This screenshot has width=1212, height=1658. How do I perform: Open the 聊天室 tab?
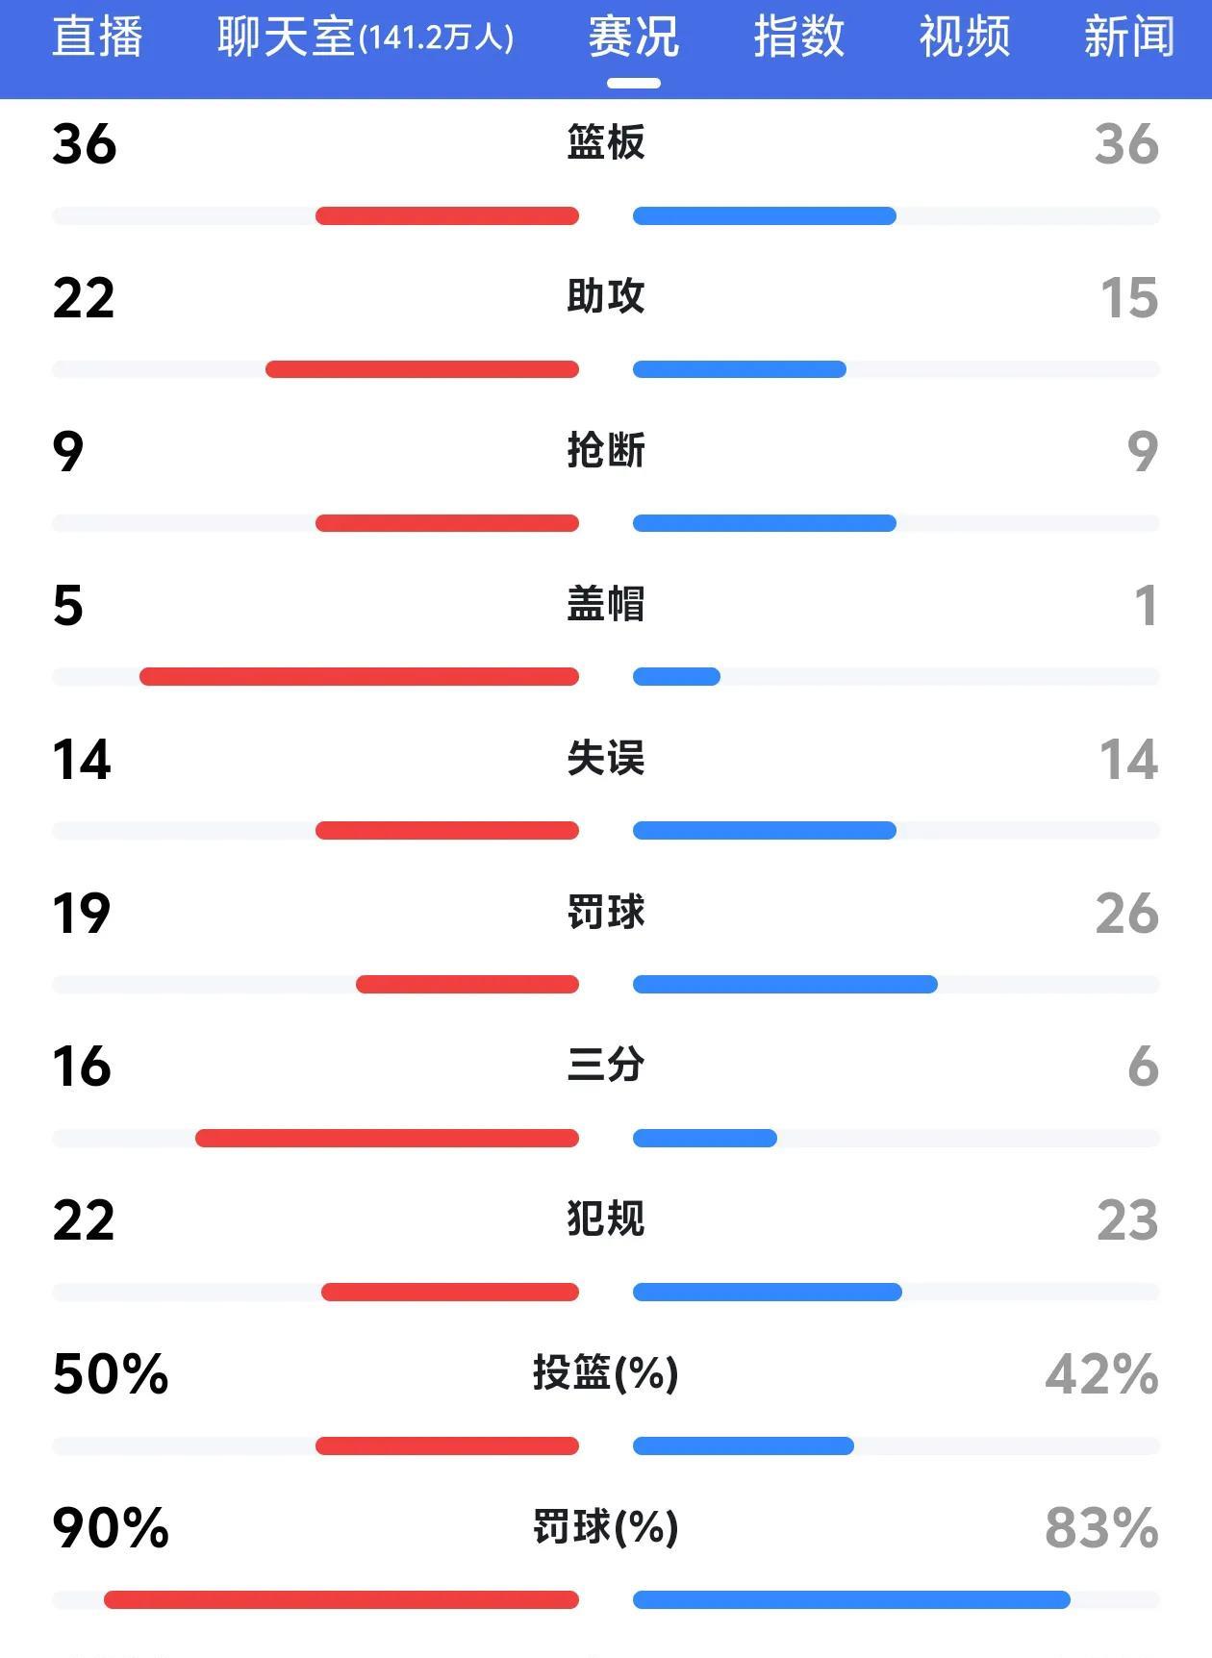[366, 38]
